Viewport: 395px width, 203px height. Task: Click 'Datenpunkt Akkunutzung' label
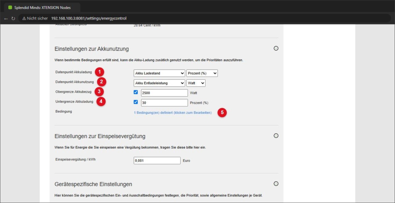tap(74, 82)
